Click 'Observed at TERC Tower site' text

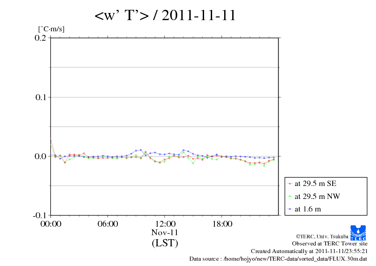tap(330, 244)
